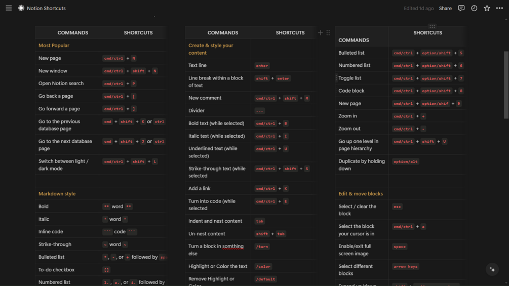Star this page as favorite
The image size is (509, 286).
coord(487,8)
